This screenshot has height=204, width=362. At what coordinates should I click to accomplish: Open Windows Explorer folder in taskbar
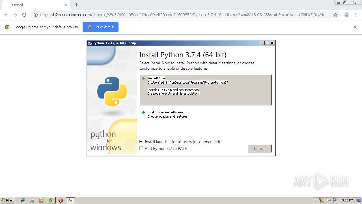pos(32,200)
